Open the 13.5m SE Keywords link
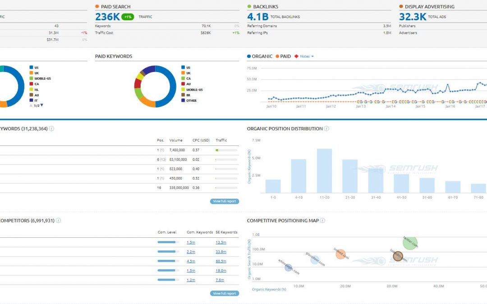Viewport: 487px width, 304px height. pos(221,243)
